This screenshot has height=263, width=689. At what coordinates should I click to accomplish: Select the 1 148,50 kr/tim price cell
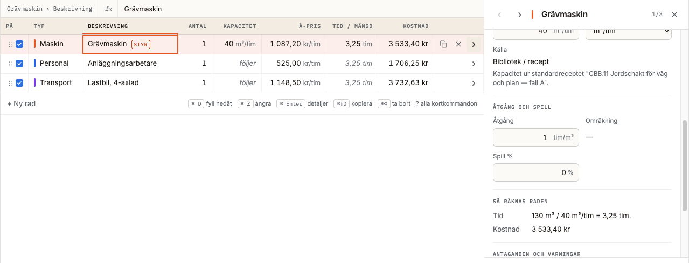click(294, 83)
